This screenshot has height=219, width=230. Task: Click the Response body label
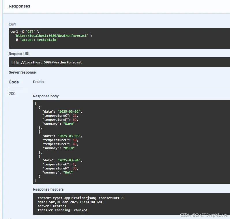click(x=46, y=96)
